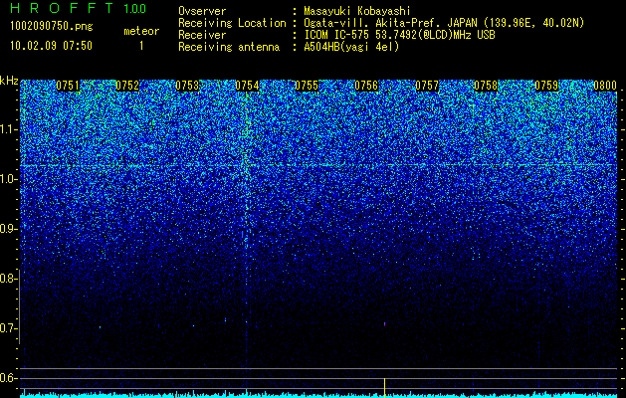Click the 1.0 kHz axis label
This screenshot has width=626, height=398.
tap(7, 179)
